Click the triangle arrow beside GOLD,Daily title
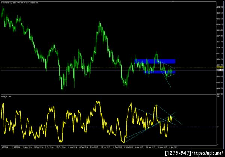 [x=1, y=3]
